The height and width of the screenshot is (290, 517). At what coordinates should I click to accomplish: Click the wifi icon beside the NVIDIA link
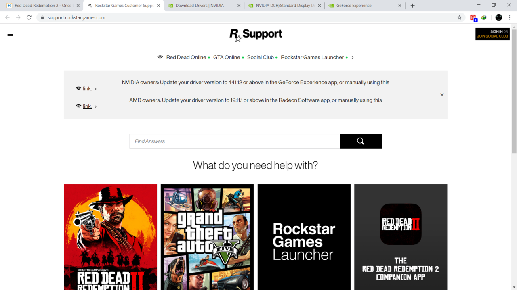[78, 88]
